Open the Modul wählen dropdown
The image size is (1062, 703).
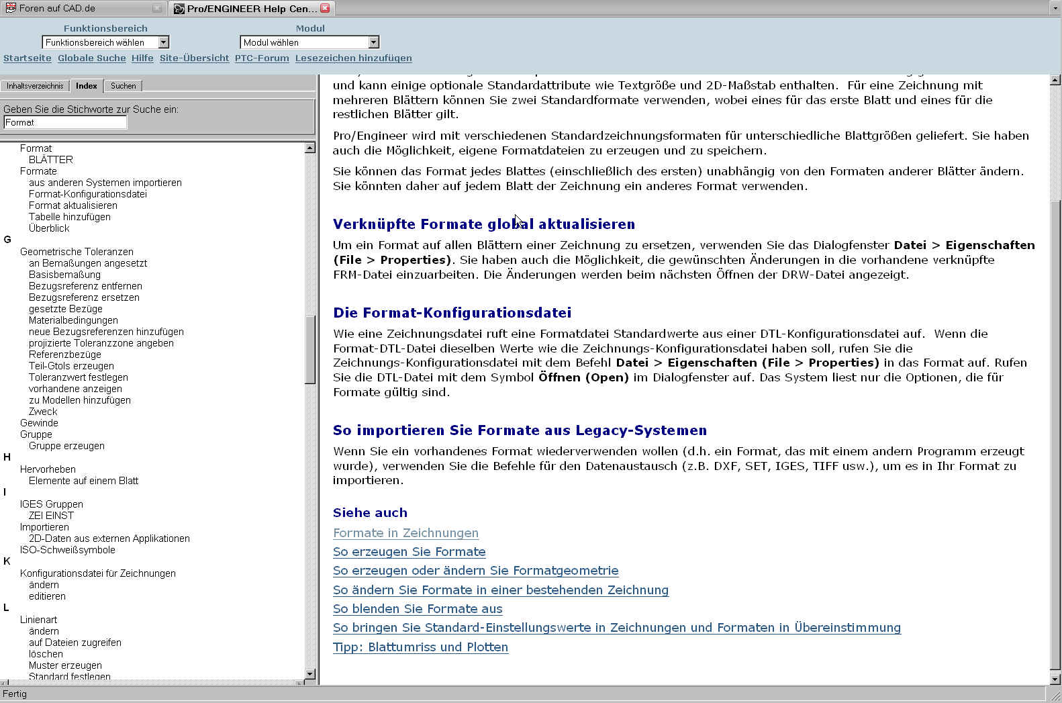tap(309, 42)
